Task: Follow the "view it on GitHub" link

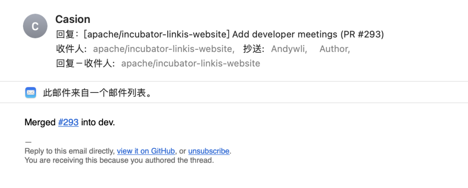Action: click(146, 151)
